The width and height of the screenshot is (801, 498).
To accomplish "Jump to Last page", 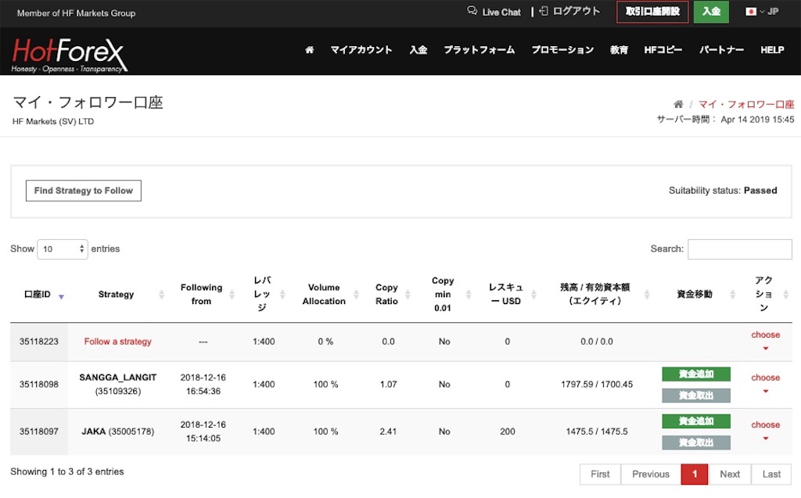I will [x=771, y=474].
